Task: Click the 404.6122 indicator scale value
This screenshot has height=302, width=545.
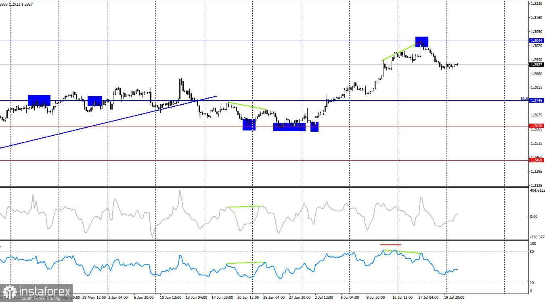Action: pyautogui.click(x=537, y=190)
